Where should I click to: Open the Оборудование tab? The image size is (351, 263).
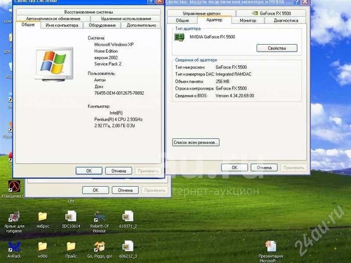(102, 25)
